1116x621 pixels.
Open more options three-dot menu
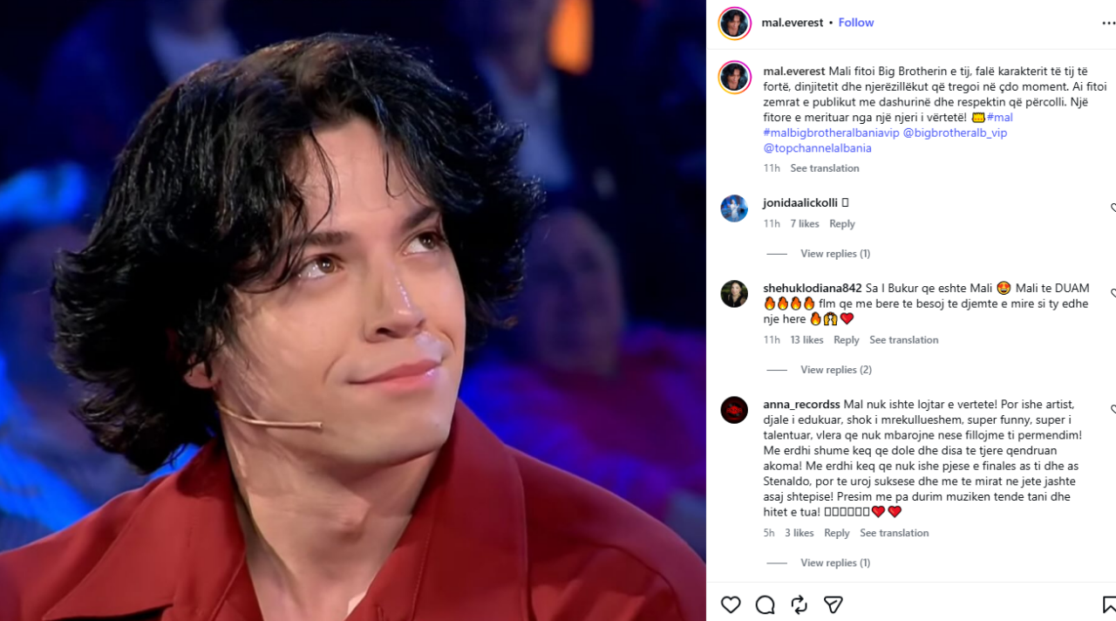pos(1109,24)
